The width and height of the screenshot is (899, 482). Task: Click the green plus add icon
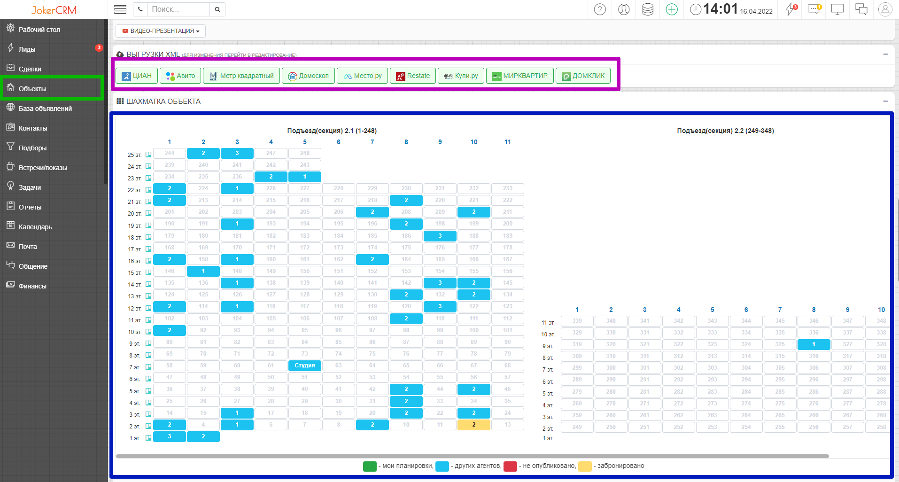672,9
